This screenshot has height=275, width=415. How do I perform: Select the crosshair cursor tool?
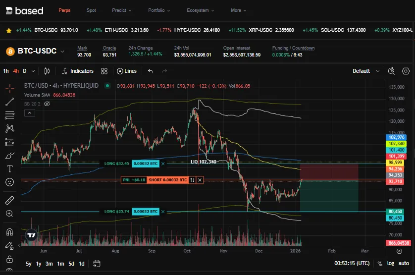tap(9, 89)
